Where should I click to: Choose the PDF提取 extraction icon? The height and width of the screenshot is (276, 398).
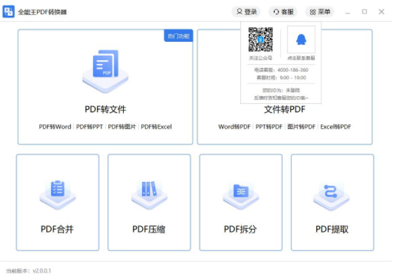[332, 192]
